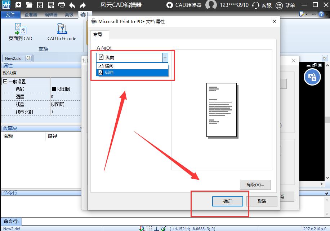Create a new drawing with the plus icon
This screenshot has height=231, width=330.
coord(18,5)
